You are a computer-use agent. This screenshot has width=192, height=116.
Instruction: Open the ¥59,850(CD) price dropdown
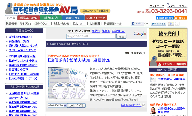[x=57, y=105]
